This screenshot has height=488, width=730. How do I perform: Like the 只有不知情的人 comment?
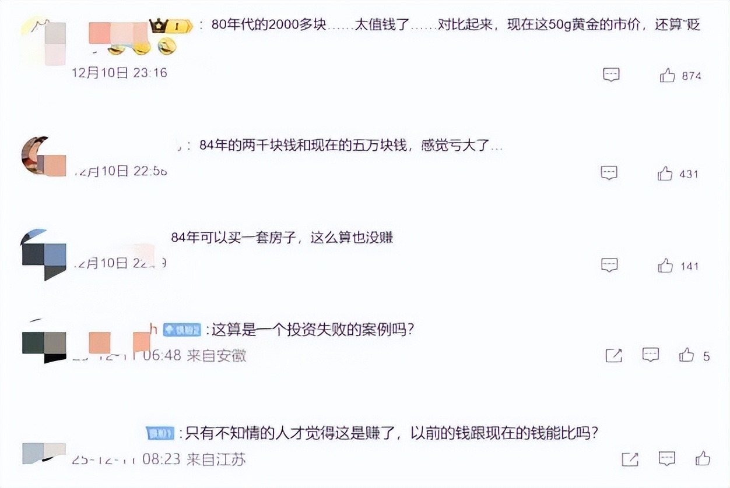point(703,458)
